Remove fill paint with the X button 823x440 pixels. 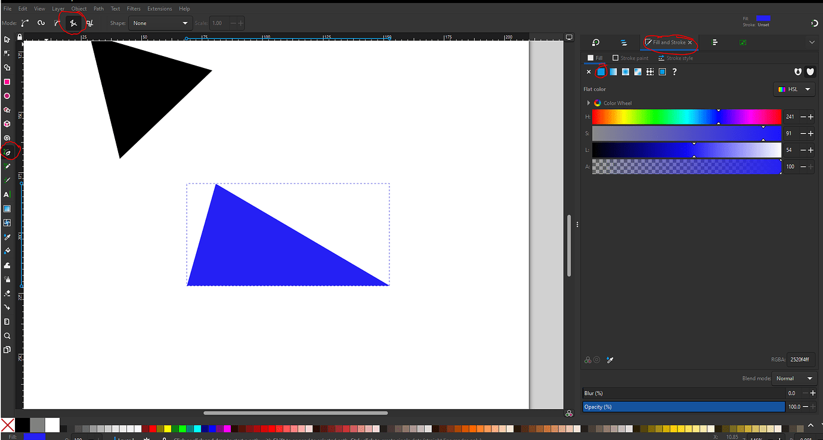pos(589,72)
